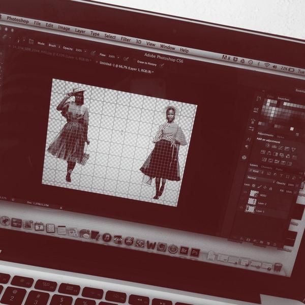
Task: Toggle lock all padlock icon
Action: pos(270,189)
